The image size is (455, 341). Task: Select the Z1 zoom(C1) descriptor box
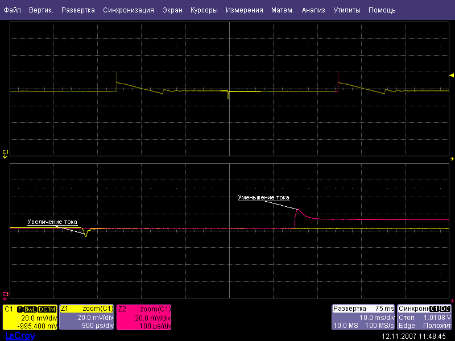point(87,317)
